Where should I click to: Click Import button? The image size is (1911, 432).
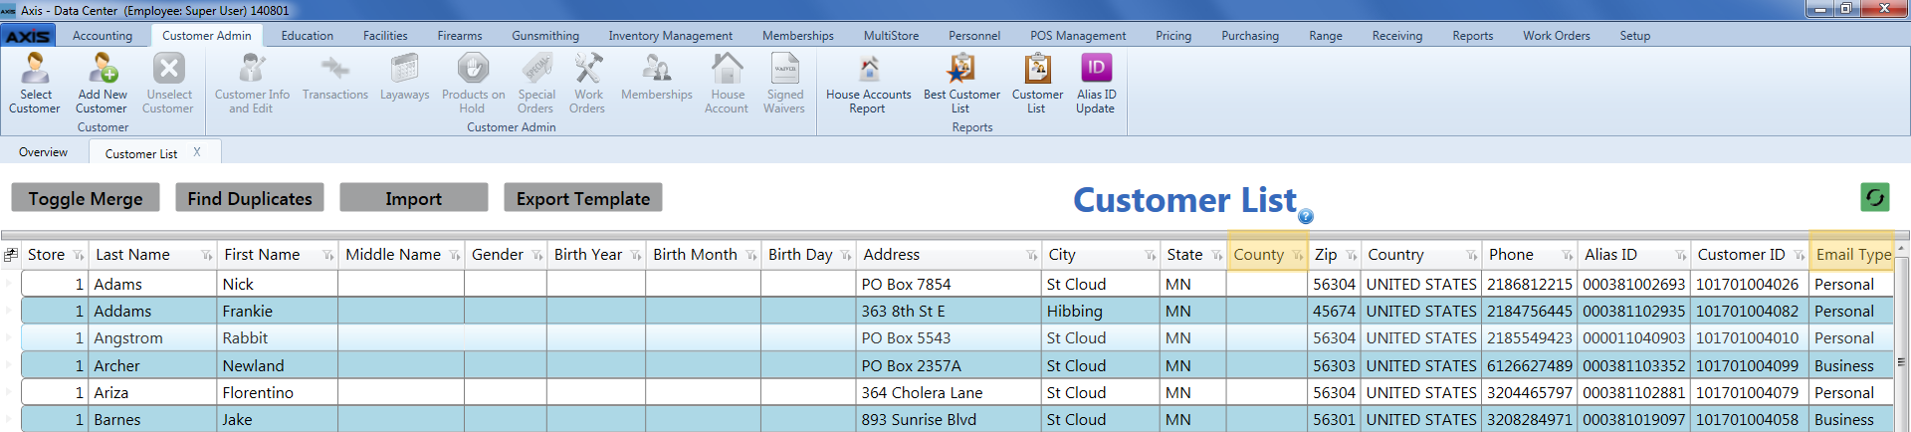pos(414,198)
